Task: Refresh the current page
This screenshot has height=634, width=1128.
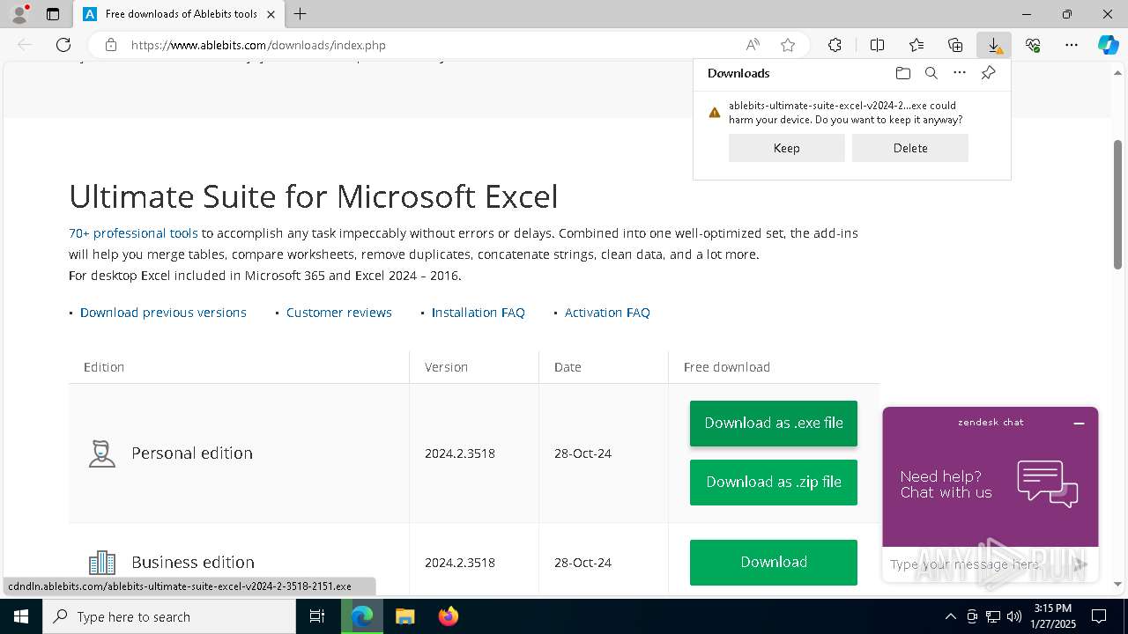Action: (x=63, y=45)
